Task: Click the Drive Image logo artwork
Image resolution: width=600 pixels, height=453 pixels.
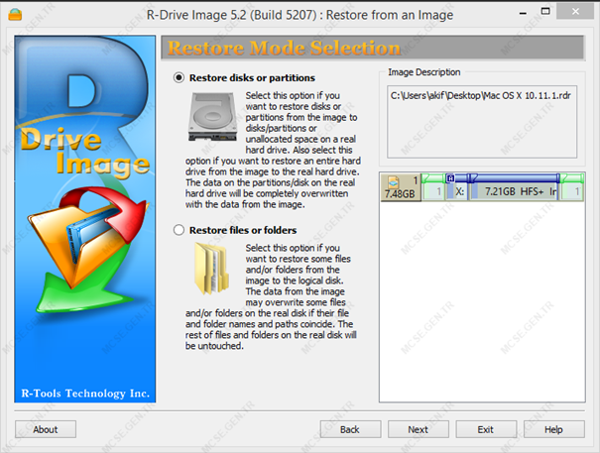Action: point(85,219)
